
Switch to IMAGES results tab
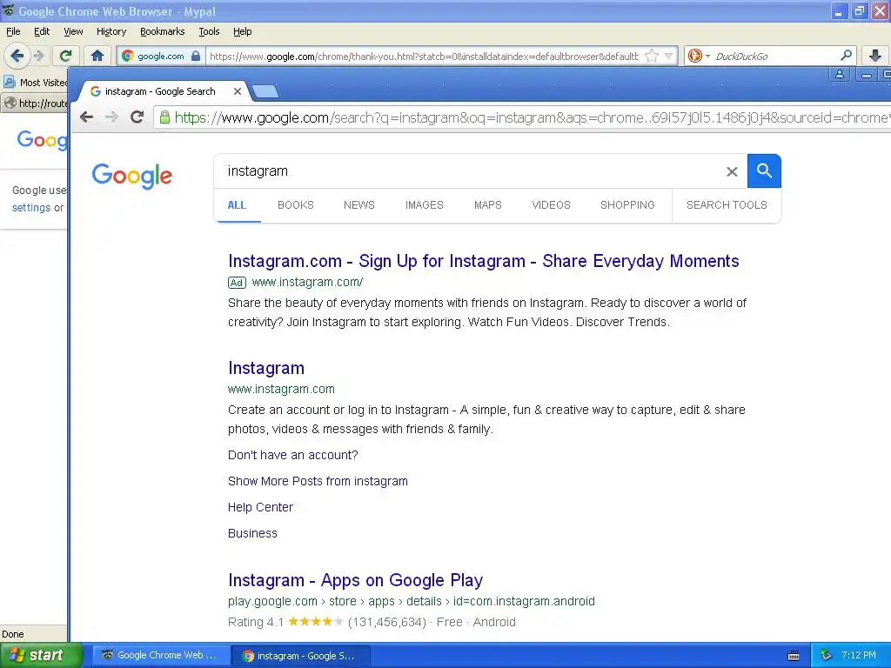click(425, 205)
